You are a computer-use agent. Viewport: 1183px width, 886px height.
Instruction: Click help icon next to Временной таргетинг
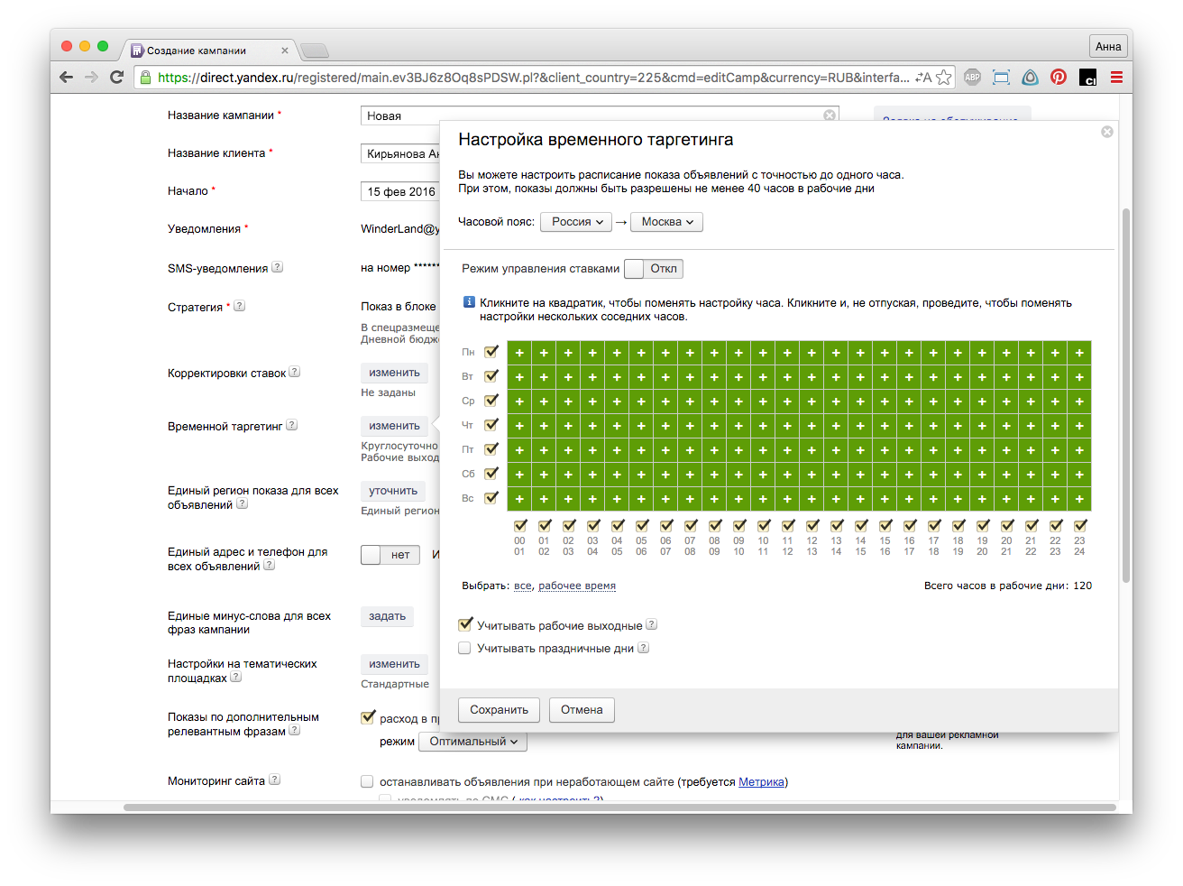[x=292, y=425]
